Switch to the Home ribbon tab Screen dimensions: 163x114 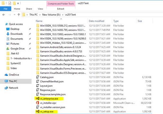pyautogui.click(x=17, y=9)
